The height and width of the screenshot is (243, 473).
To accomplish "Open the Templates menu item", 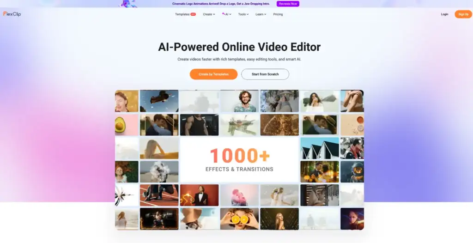I will [182, 14].
